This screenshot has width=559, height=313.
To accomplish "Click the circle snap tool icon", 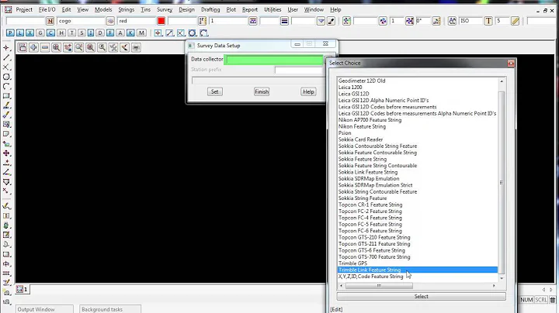I will pos(193,33).
